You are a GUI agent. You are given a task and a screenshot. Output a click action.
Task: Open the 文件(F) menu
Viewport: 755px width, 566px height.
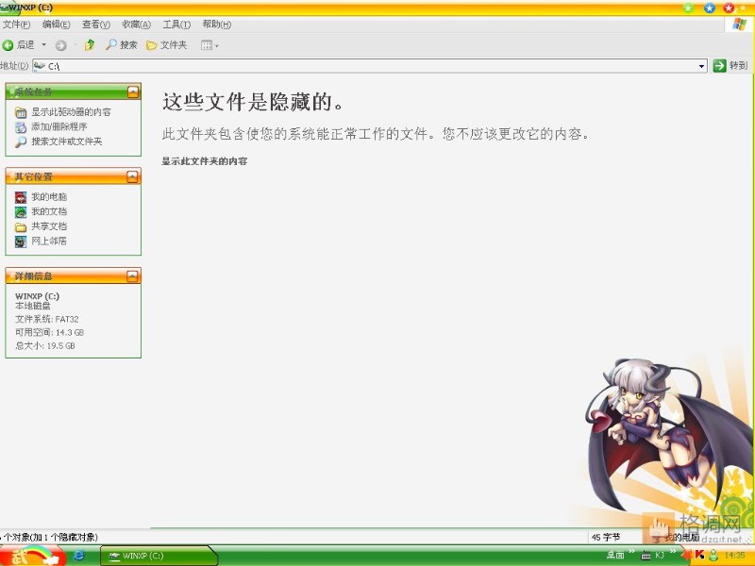(x=16, y=25)
